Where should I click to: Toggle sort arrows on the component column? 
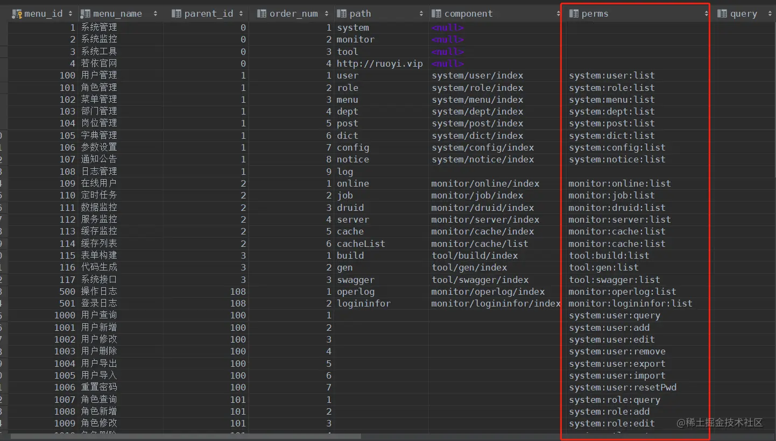(559, 14)
